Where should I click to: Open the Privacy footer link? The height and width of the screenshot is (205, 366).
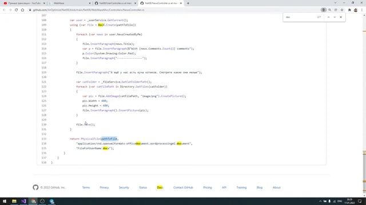(x=104, y=187)
